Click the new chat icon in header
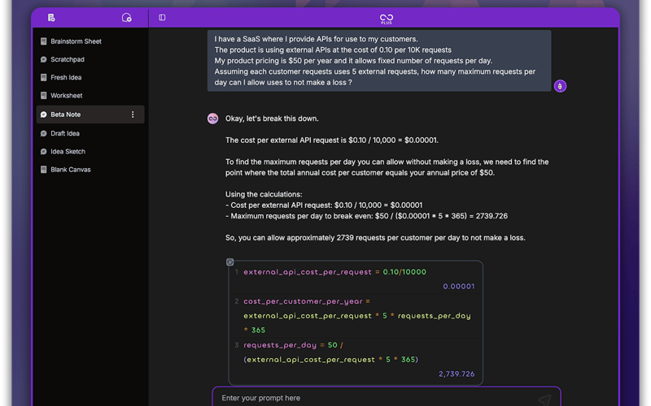 (x=127, y=17)
